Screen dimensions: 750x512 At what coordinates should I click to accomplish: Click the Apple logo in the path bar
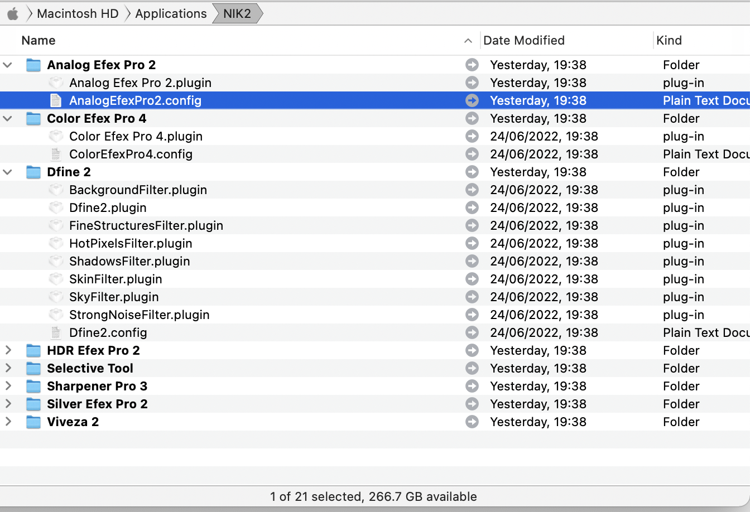[12, 13]
